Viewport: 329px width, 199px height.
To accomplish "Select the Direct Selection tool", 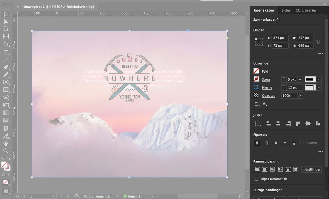I will 6,22.
